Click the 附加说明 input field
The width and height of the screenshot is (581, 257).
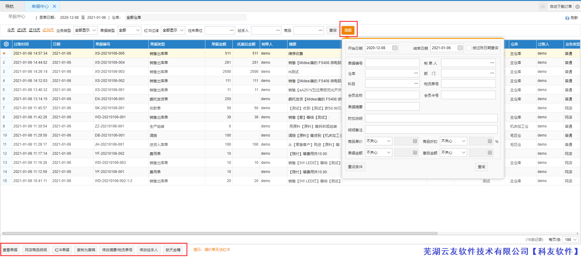431,118
